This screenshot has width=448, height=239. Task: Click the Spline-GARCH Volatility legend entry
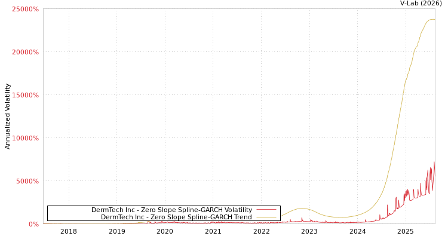171,210
